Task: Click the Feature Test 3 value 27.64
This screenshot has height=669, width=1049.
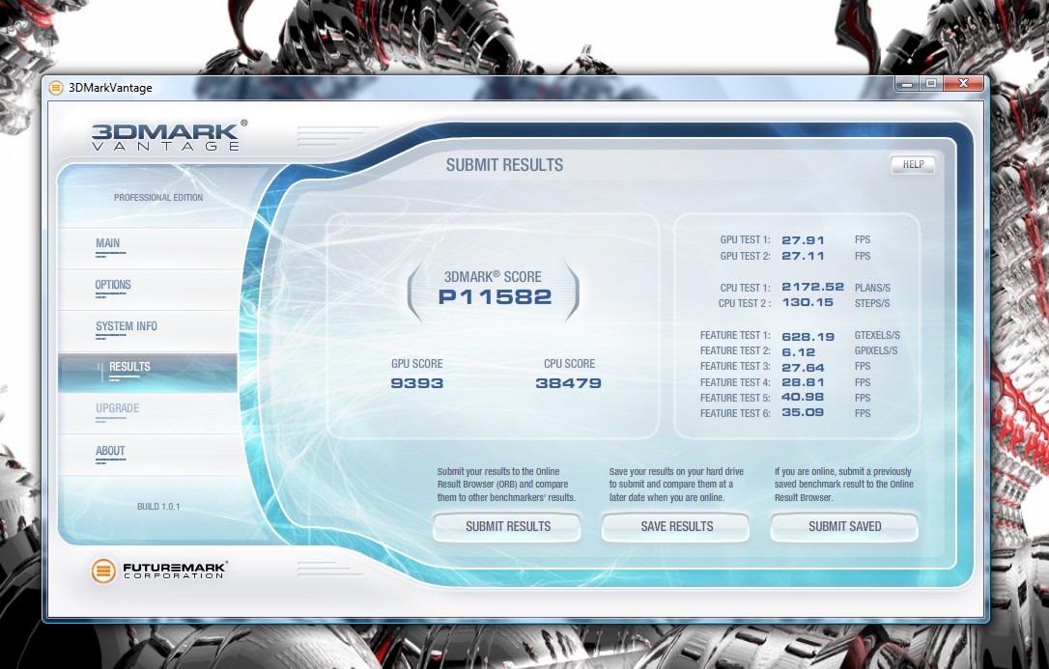Action: coord(803,368)
